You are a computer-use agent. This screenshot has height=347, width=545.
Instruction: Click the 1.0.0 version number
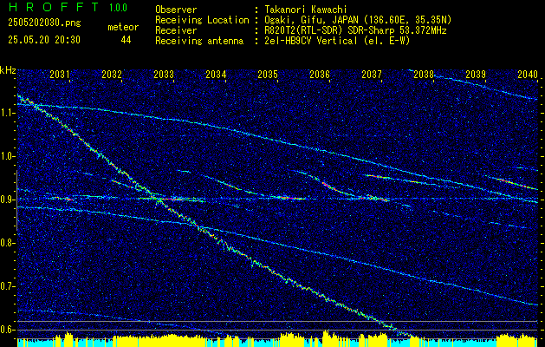118,8
